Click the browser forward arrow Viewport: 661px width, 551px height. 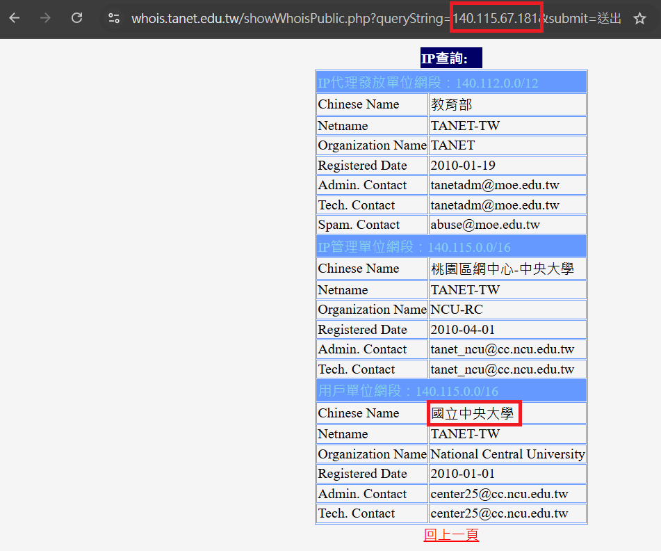point(45,18)
